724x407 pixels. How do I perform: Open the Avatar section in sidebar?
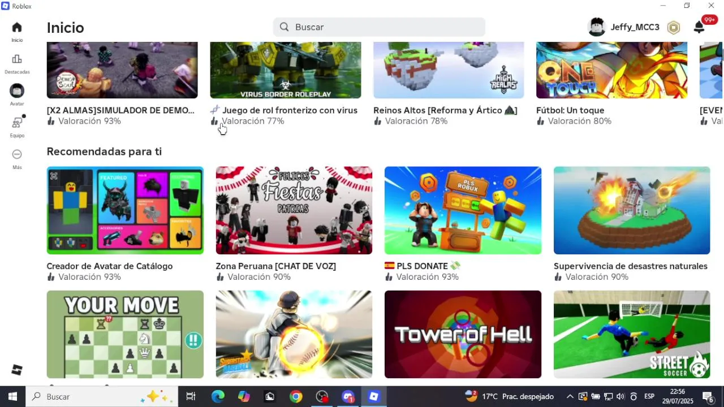(17, 90)
